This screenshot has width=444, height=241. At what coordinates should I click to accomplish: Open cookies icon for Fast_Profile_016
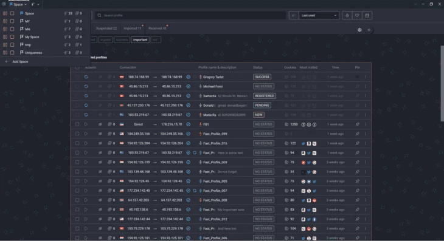coord(286,143)
